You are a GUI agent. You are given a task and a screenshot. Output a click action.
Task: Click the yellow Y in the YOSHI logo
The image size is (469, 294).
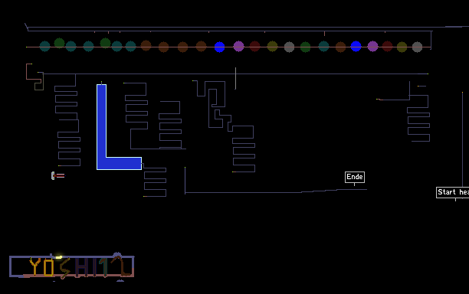[35, 266]
